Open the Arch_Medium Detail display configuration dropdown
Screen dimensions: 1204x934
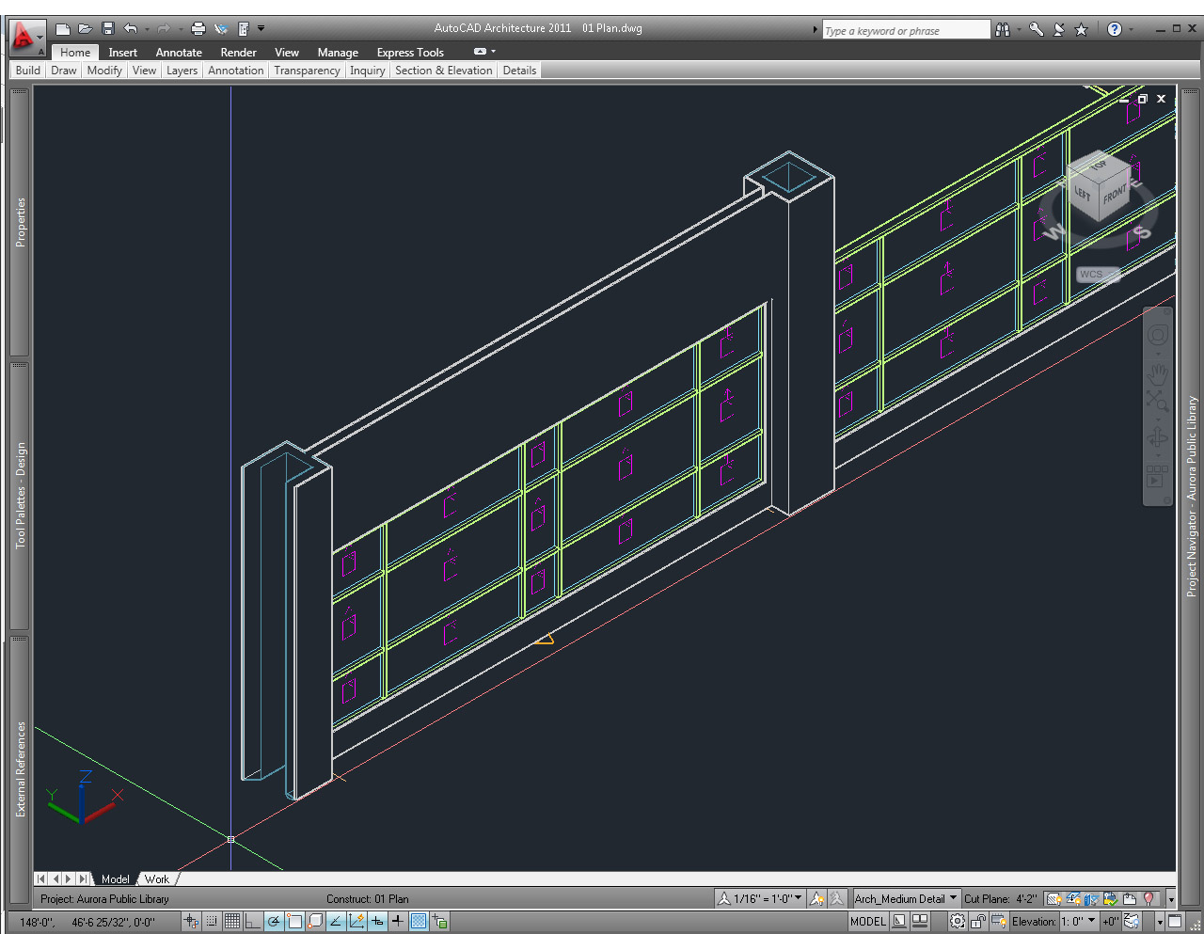pos(905,898)
